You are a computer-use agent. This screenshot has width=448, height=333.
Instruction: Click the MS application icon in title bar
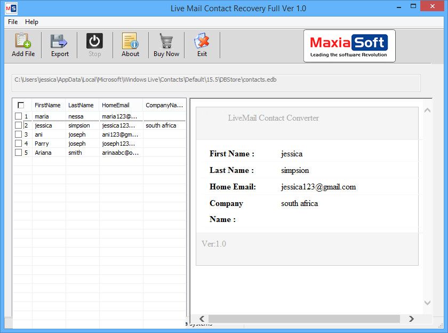(x=11, y=9)
